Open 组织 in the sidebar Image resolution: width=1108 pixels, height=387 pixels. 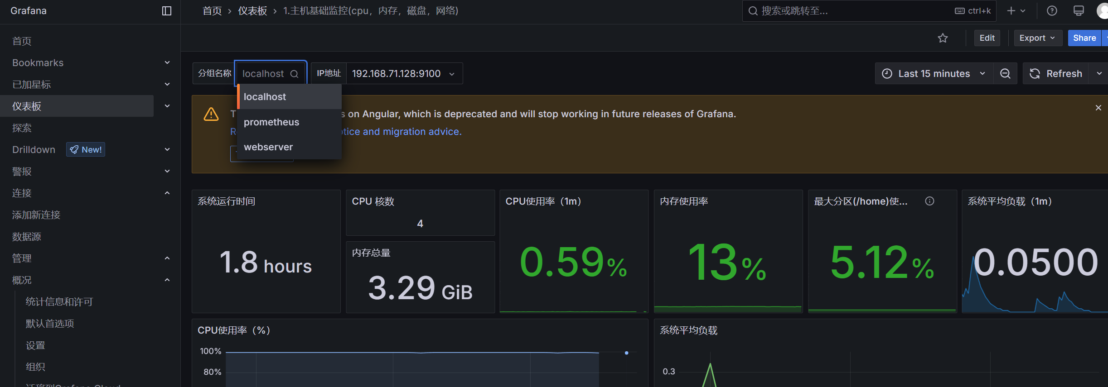point(35,367)
